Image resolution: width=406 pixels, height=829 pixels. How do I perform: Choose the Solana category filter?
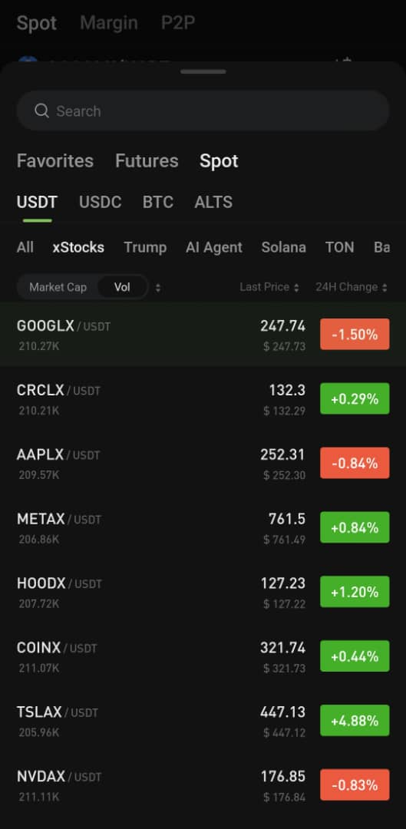pos(283,247)
